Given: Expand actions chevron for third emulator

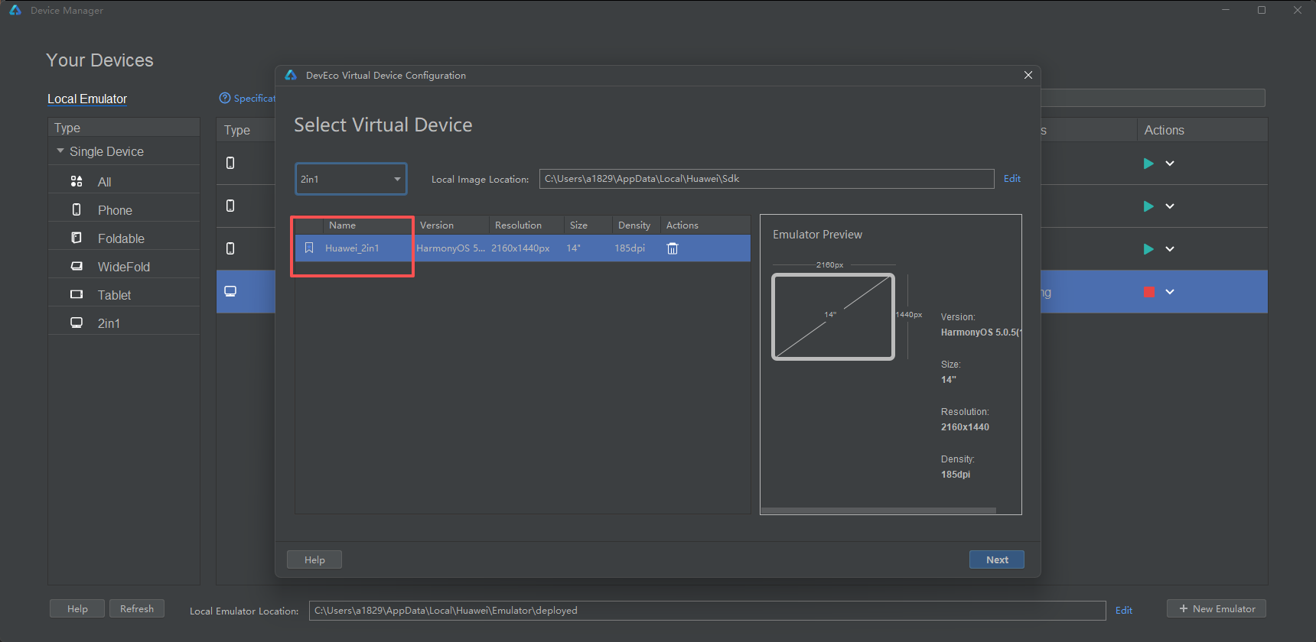Looking at the screenshot, I should pos(1170,249).
